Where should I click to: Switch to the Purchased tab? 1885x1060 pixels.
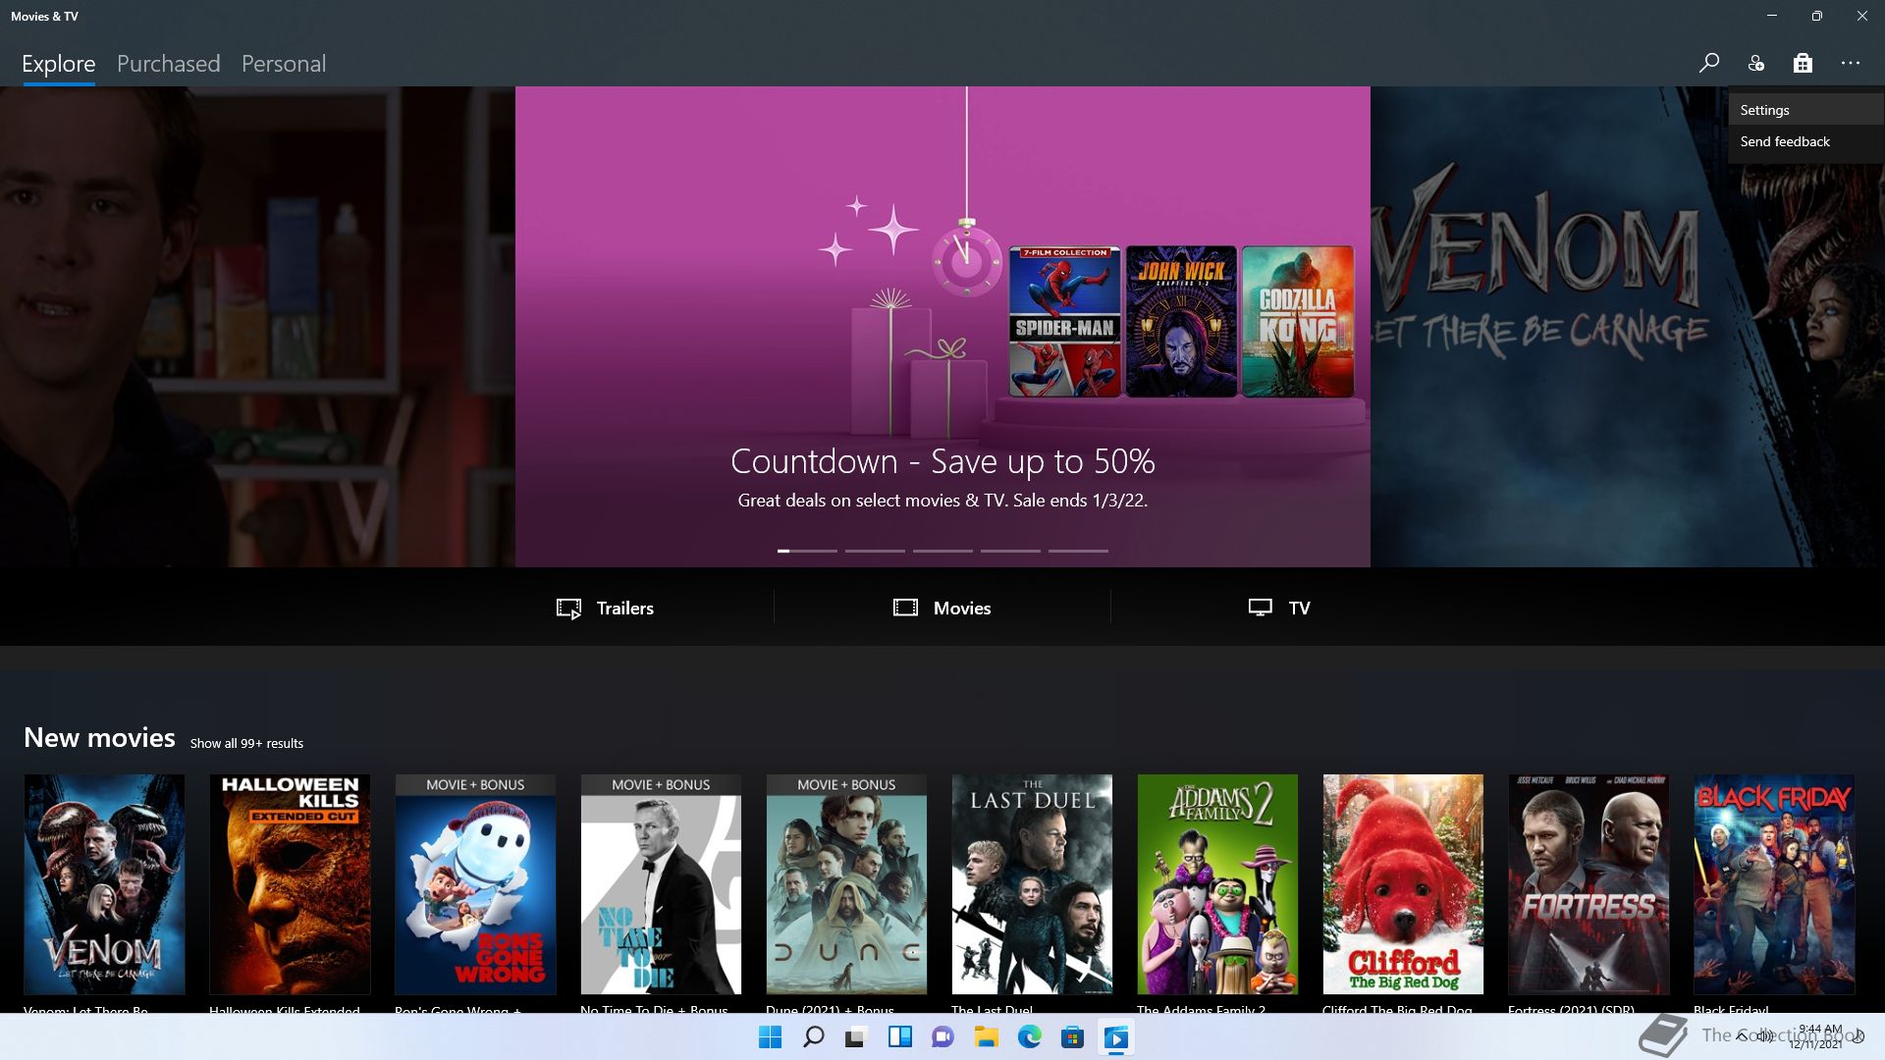pyautogui.click(x=169, y=64)
